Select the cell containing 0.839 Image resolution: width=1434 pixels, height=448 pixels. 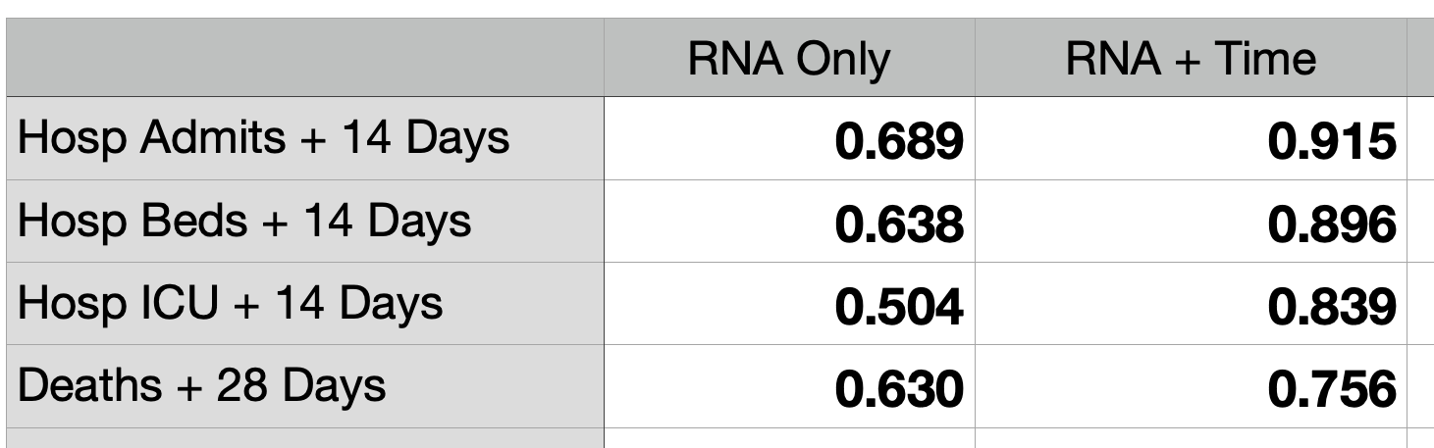coord(1191,303)
